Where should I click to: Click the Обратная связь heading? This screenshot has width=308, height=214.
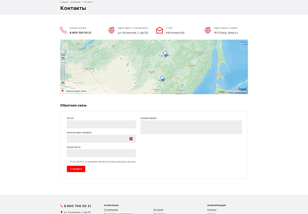point(74,105)
